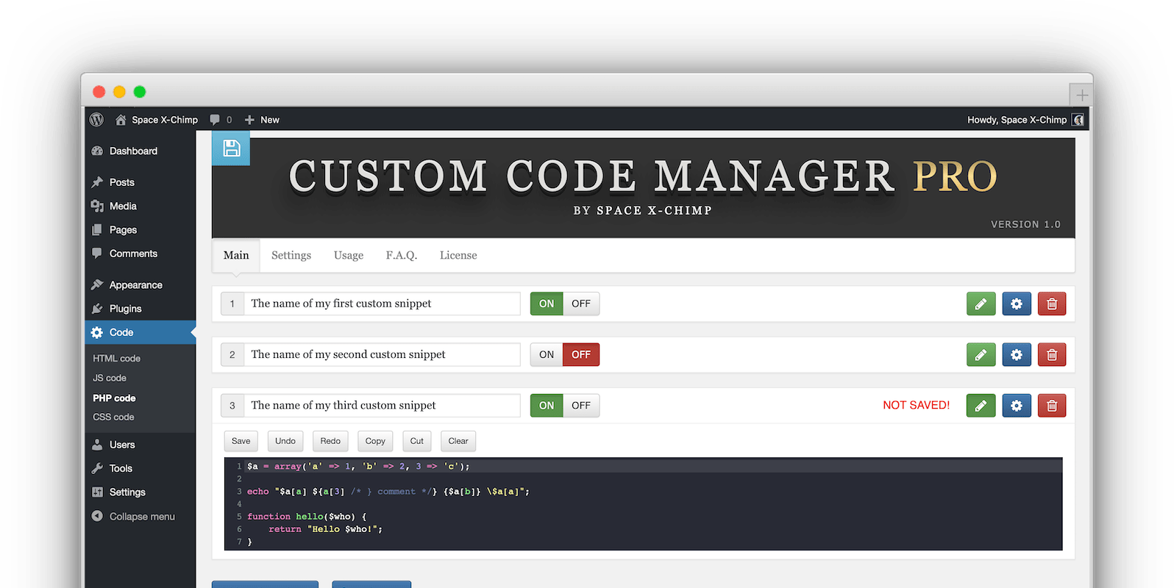Delete the first snippet with trash icon

pyautogui.click(x=1052, y=304)
